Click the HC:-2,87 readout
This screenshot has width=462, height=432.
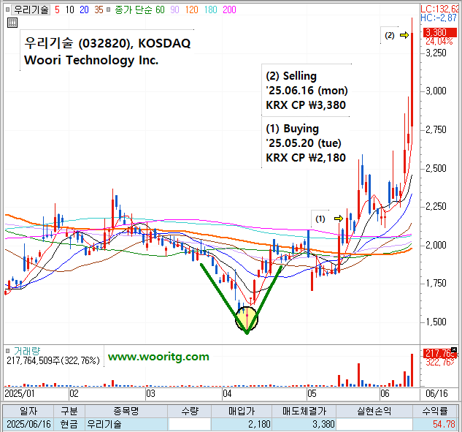click(439, 18)
